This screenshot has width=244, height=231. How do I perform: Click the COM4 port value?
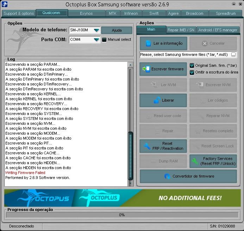click(75, 40)
